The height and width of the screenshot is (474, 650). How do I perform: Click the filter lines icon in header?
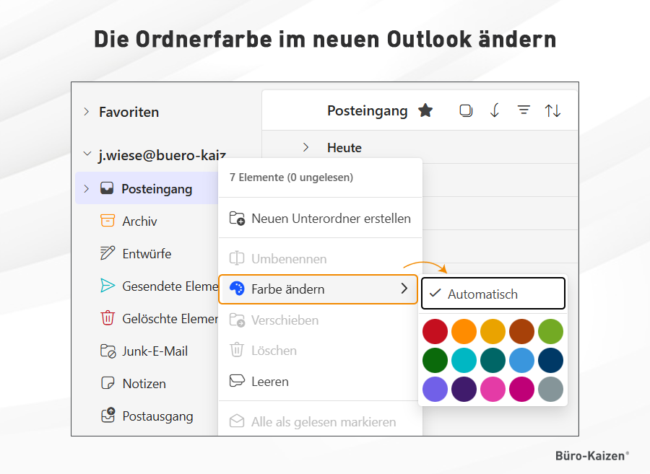[x=524, y=110]
